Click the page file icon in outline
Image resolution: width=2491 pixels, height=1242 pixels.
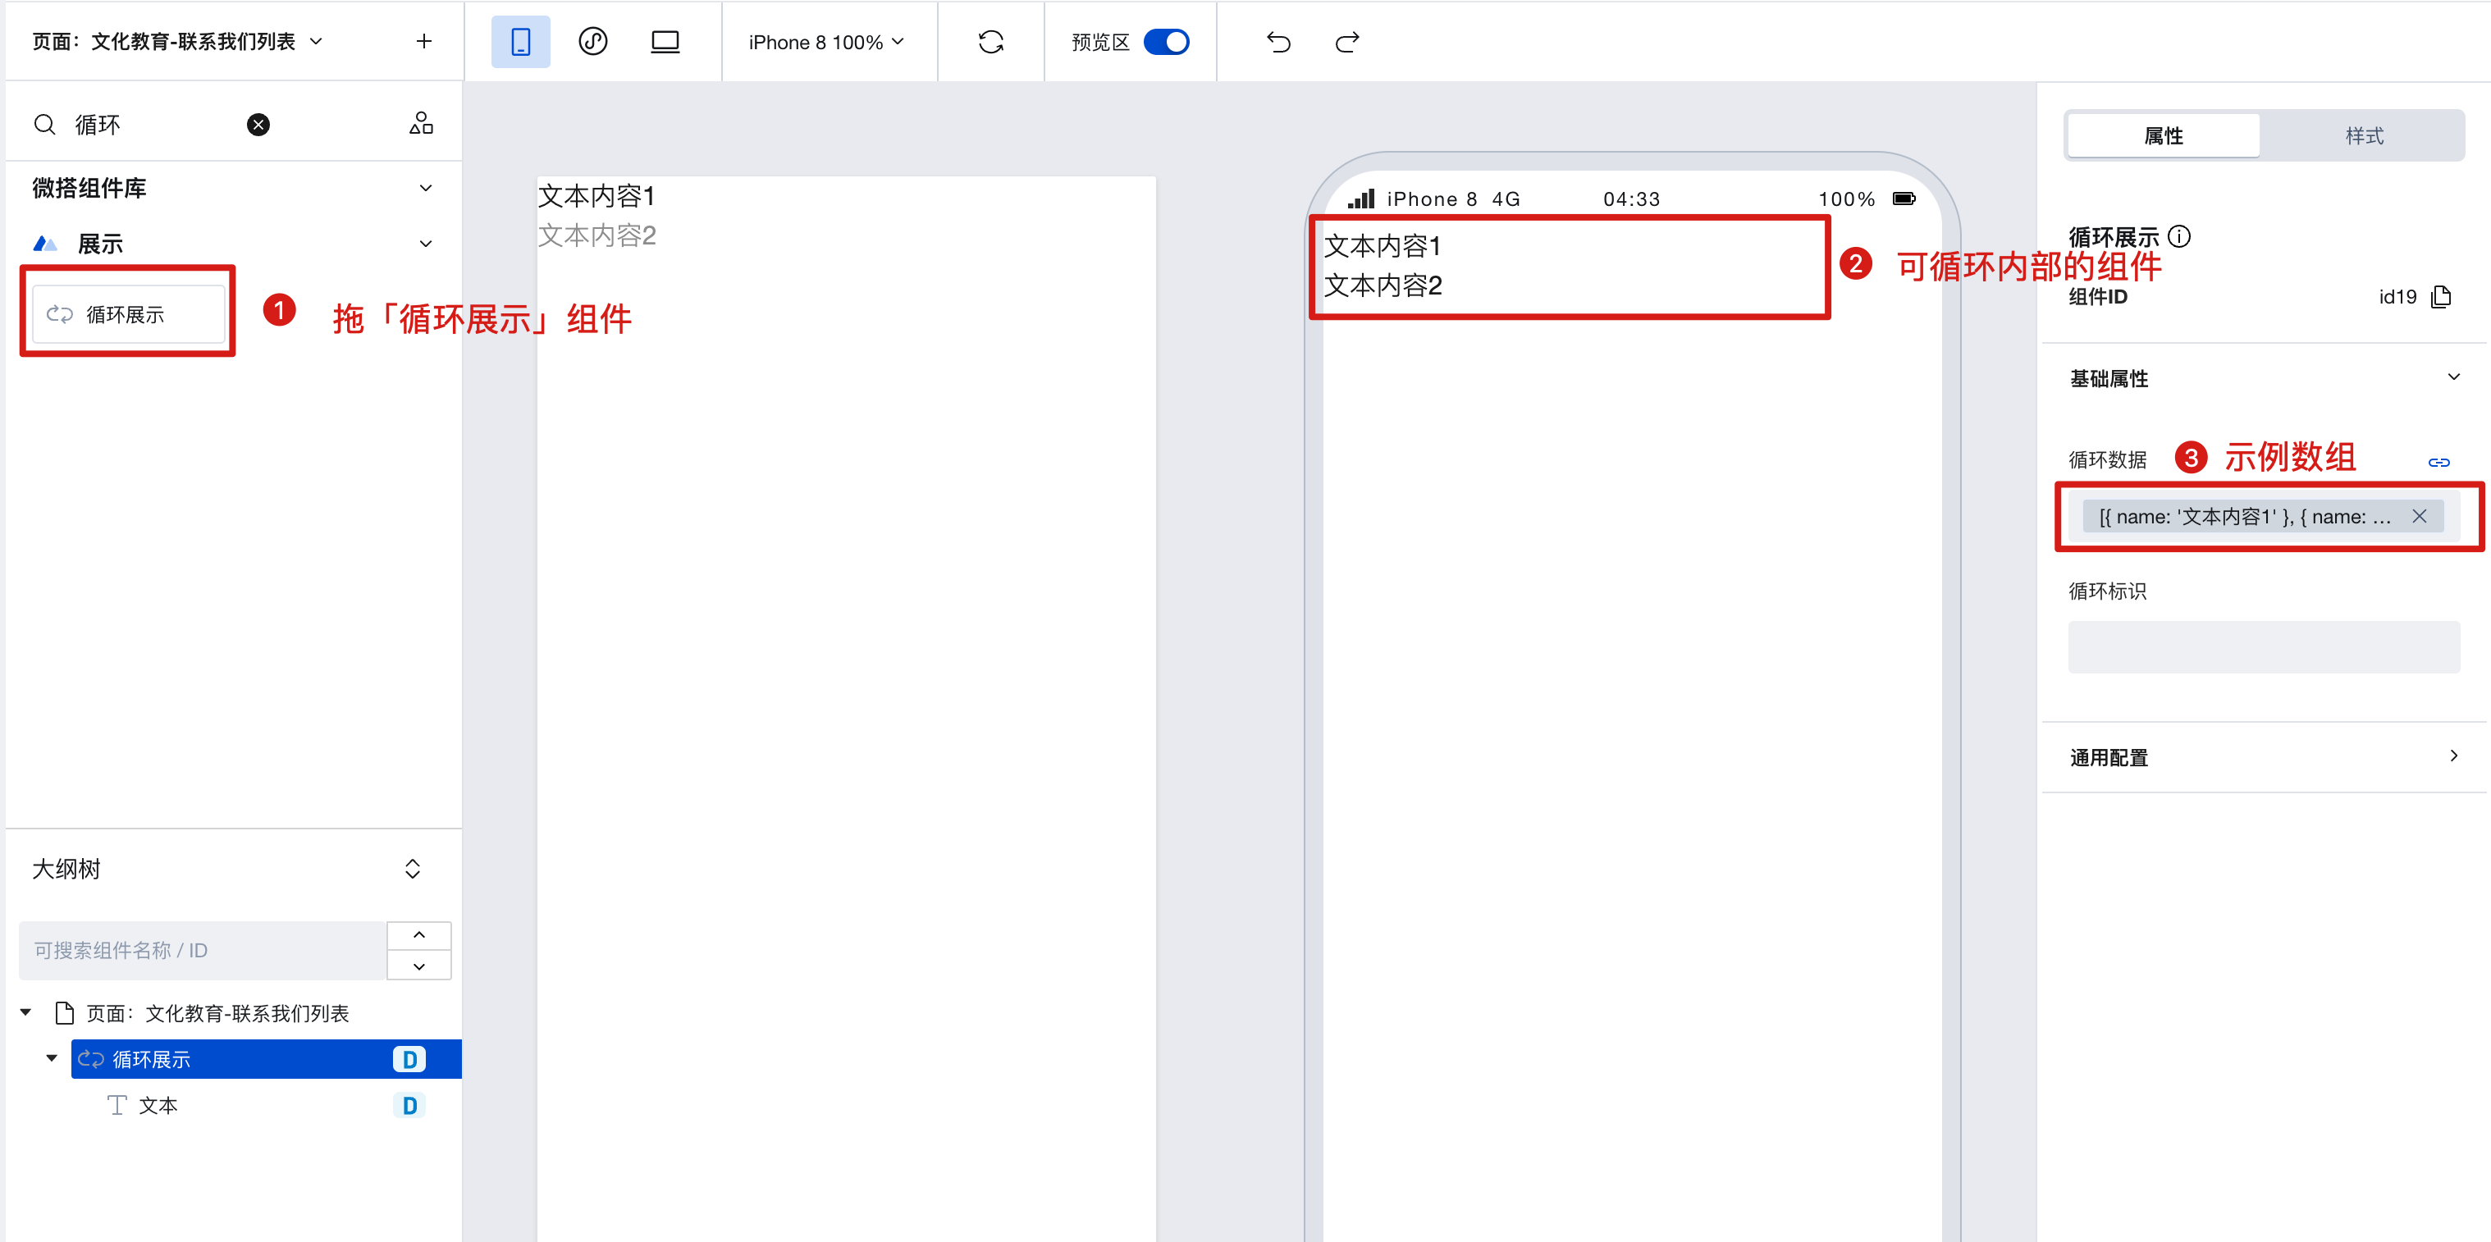65,1013
